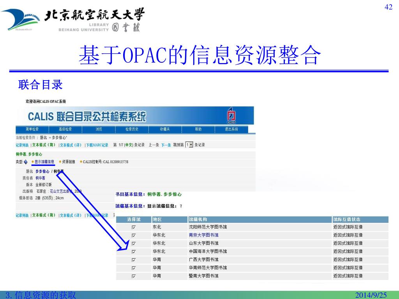Open the 检索历史 tab

132,129
